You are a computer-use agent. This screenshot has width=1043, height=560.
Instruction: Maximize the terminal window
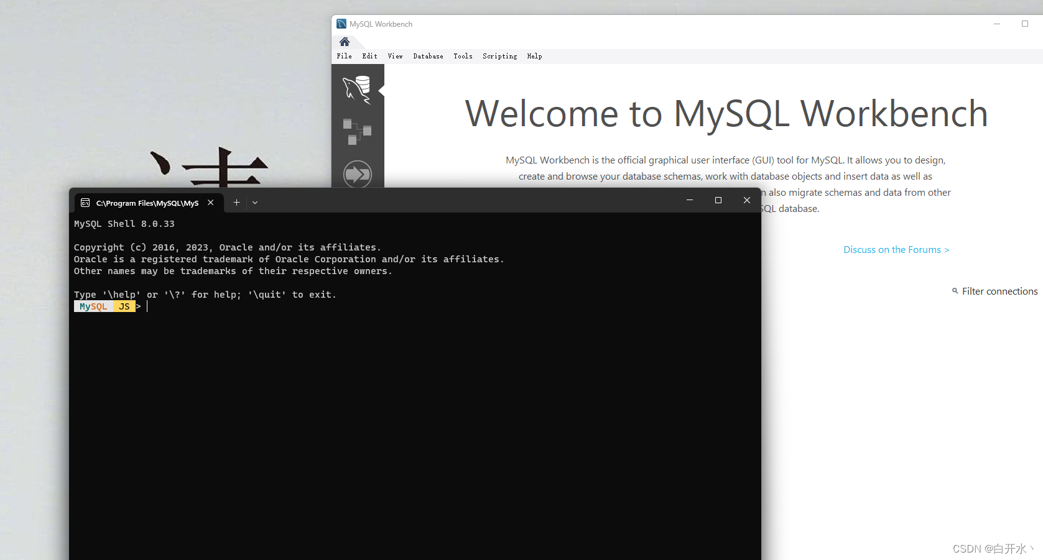tap(718, 200)
